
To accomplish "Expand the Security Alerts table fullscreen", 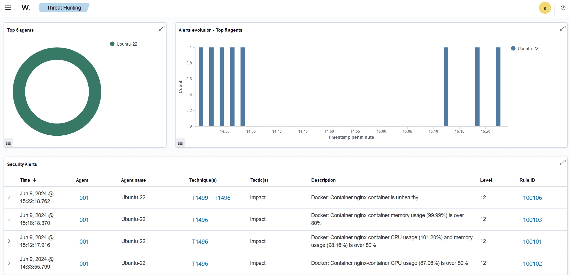I will [x=563, y=163].
